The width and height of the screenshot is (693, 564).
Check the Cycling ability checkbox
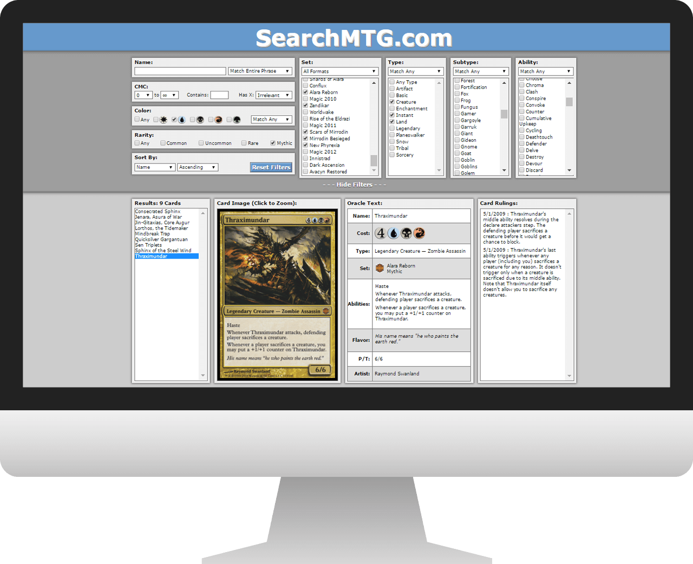(522, 130)
